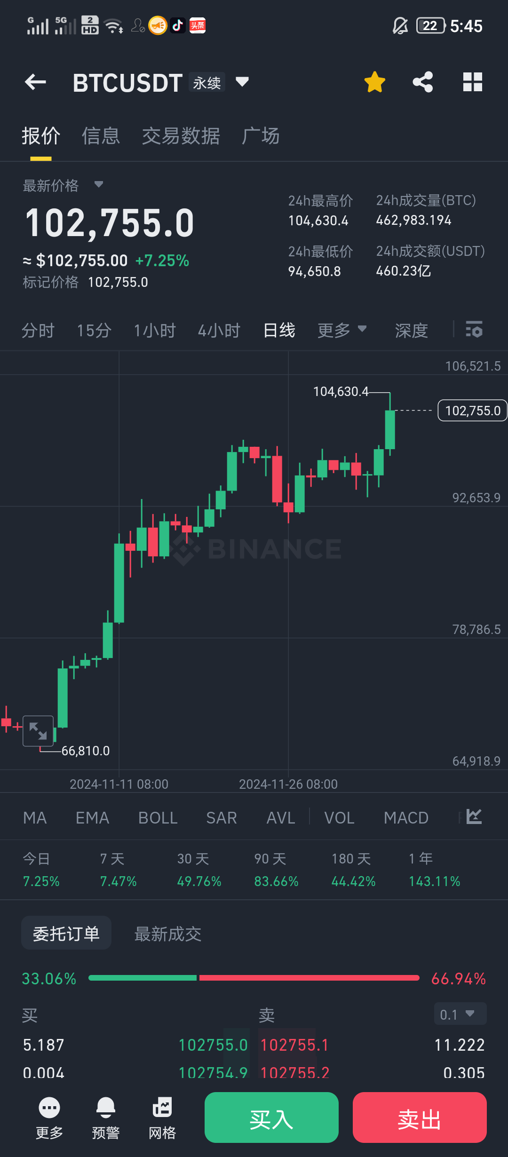Click the red sell-ratio bar segment
The image size is (508, 1157).
(310, 978)
